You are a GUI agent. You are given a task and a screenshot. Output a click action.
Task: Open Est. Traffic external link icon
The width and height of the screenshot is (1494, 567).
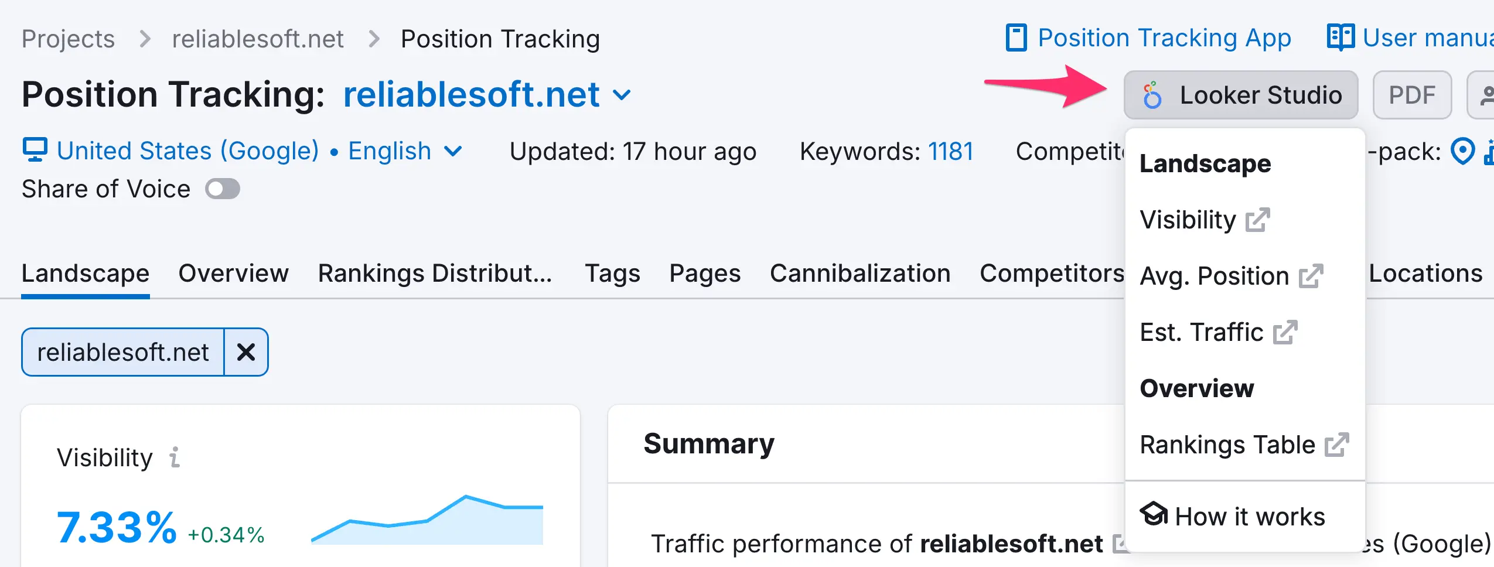[x=1285, y=332]
